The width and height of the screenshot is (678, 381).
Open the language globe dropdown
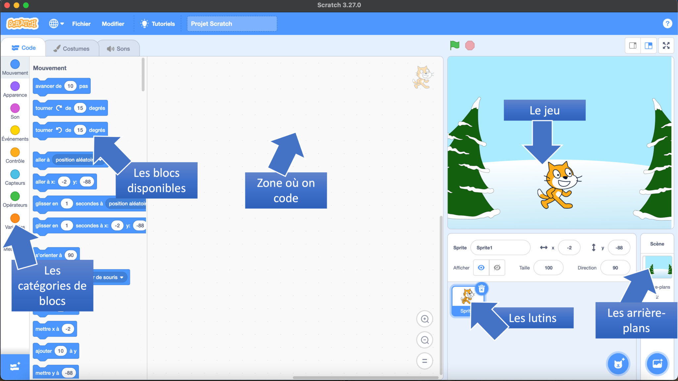point(56,24)
